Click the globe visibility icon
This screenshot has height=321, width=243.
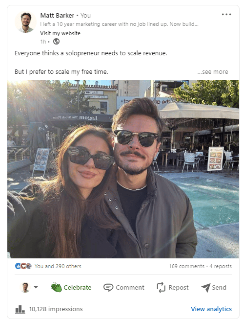coord(56,42)
